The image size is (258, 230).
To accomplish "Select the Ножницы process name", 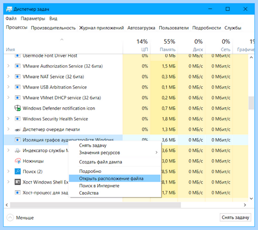I will (33, 161).
